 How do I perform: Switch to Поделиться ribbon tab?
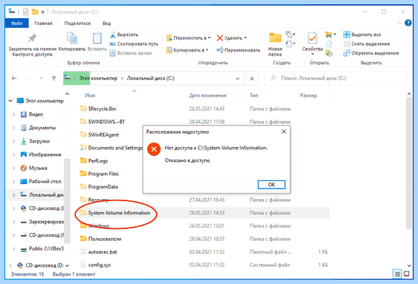pyautogui.click(x=77, y=23)
